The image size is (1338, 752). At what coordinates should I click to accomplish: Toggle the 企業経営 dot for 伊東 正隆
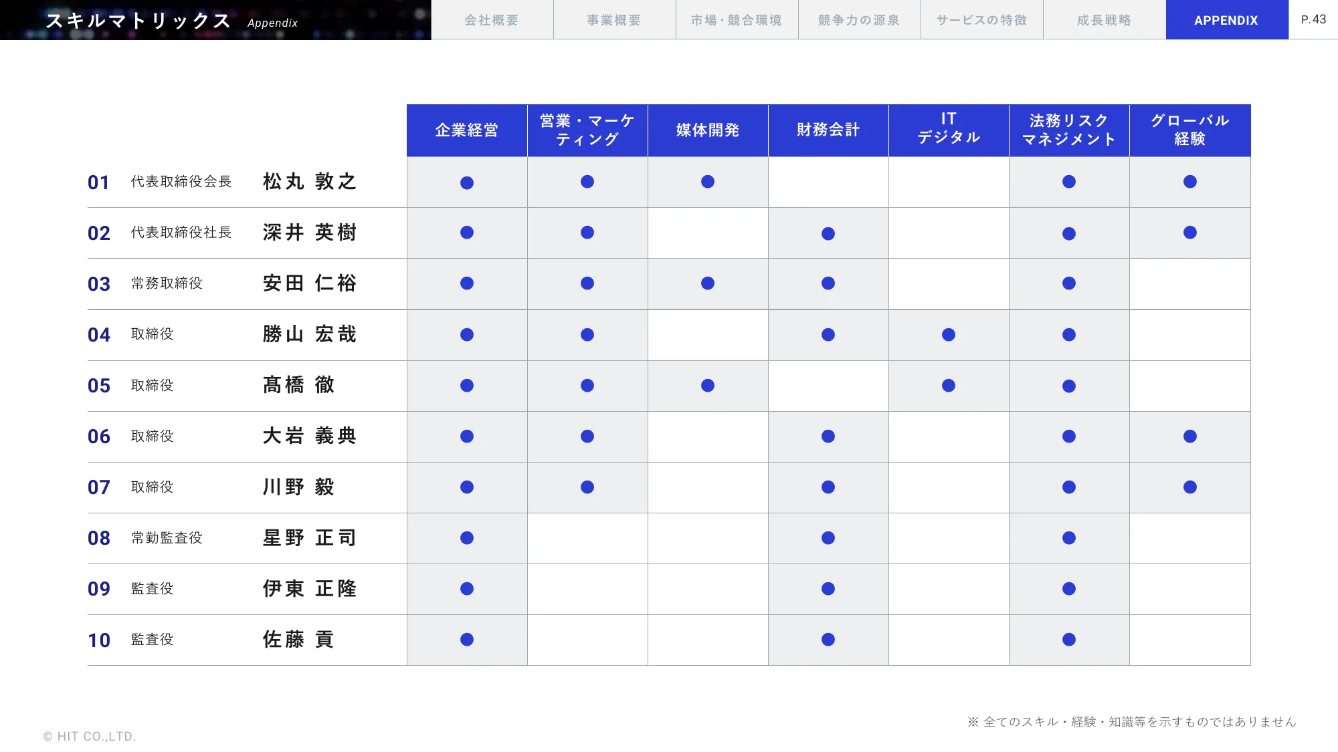467,589
